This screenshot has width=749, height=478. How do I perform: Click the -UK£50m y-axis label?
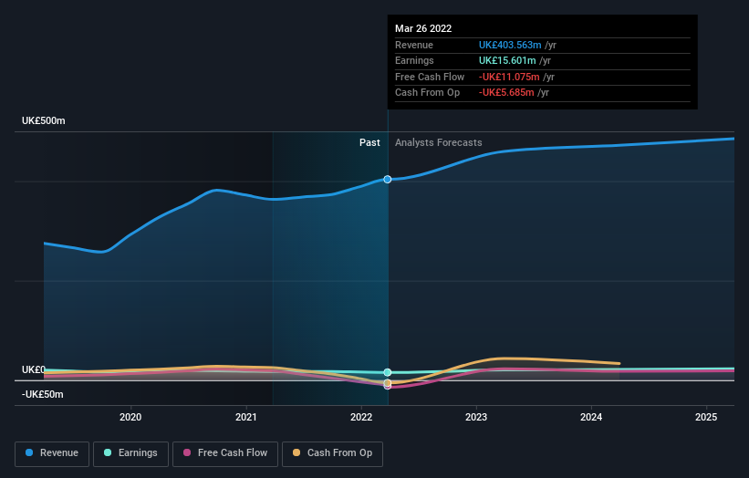(x=43, y=394)
